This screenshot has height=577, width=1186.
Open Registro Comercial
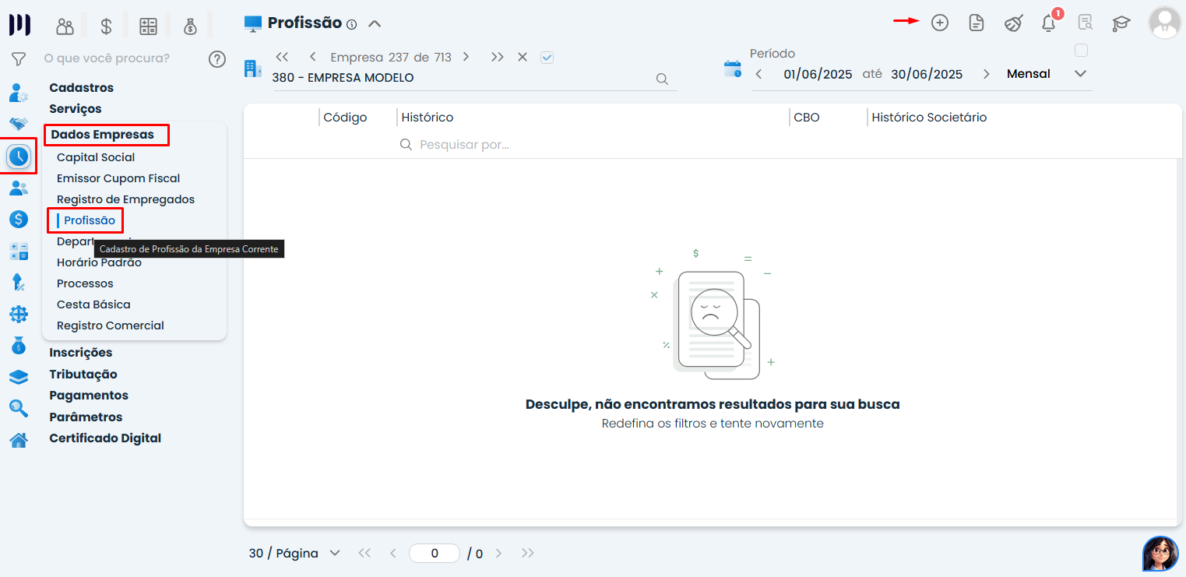tap(111, 325)
